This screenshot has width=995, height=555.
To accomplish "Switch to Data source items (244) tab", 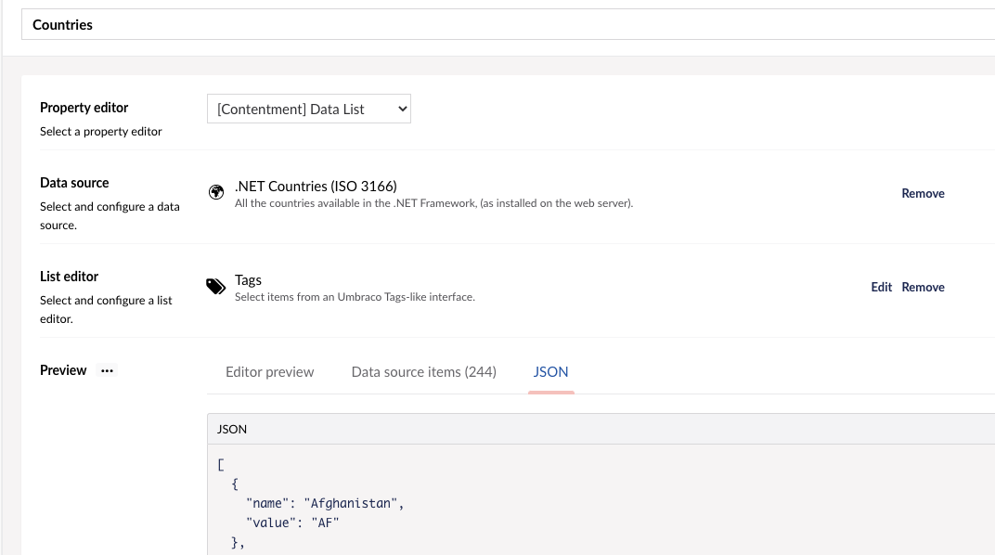I will click(x=424, y=371).
